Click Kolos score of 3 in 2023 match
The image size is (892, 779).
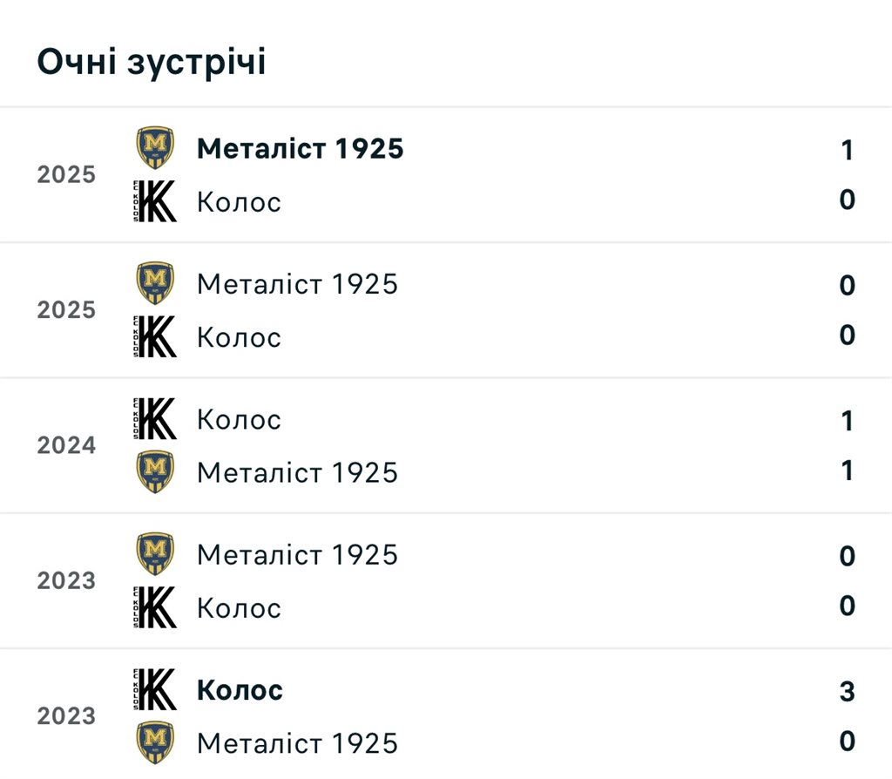847,692
